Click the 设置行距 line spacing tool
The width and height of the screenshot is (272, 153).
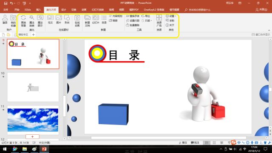[x=133, y=20]
